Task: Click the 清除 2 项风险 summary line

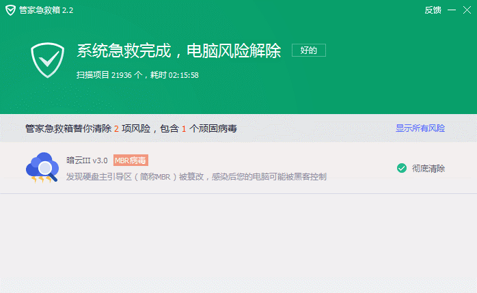Action: [131, 128]
